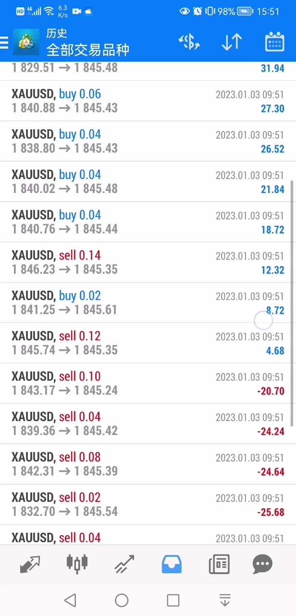Open the sort order arrows

[232, 42]
